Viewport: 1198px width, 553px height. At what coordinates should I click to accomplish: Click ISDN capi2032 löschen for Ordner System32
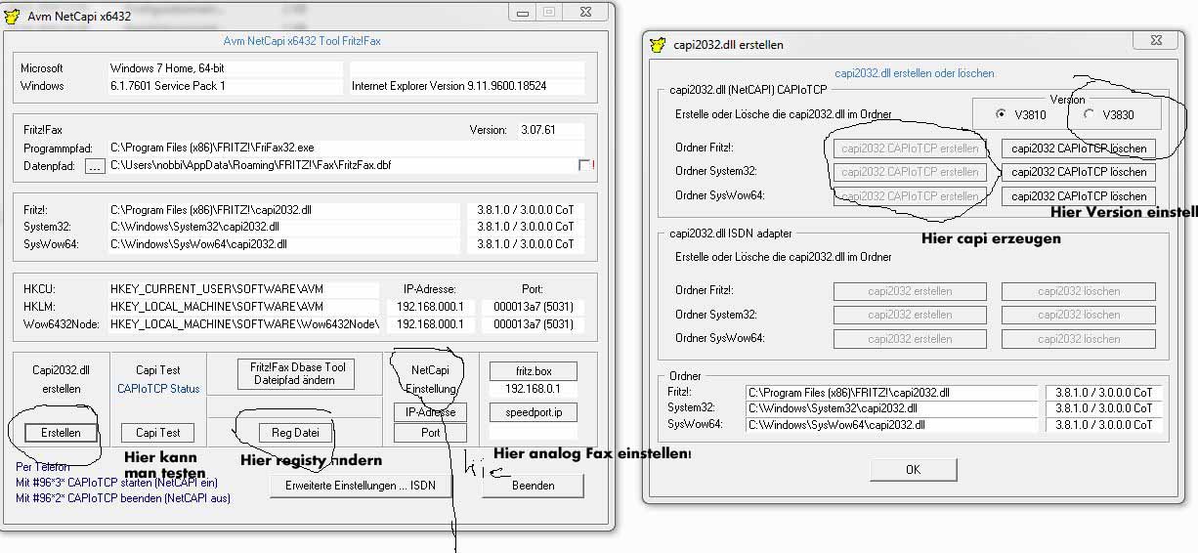(x=1078, y=315)
